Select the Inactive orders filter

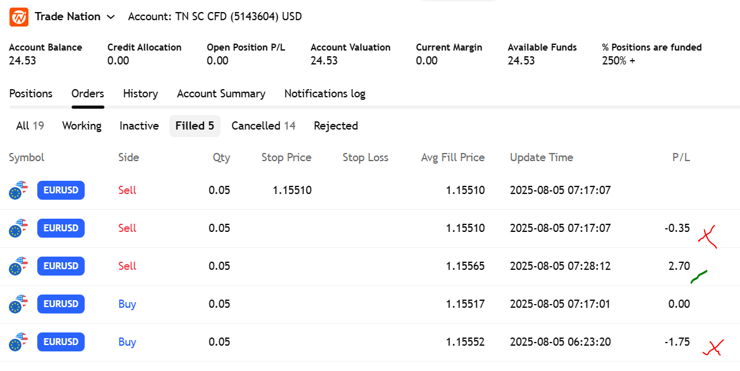pyautogui.click(x=139, y=126)
